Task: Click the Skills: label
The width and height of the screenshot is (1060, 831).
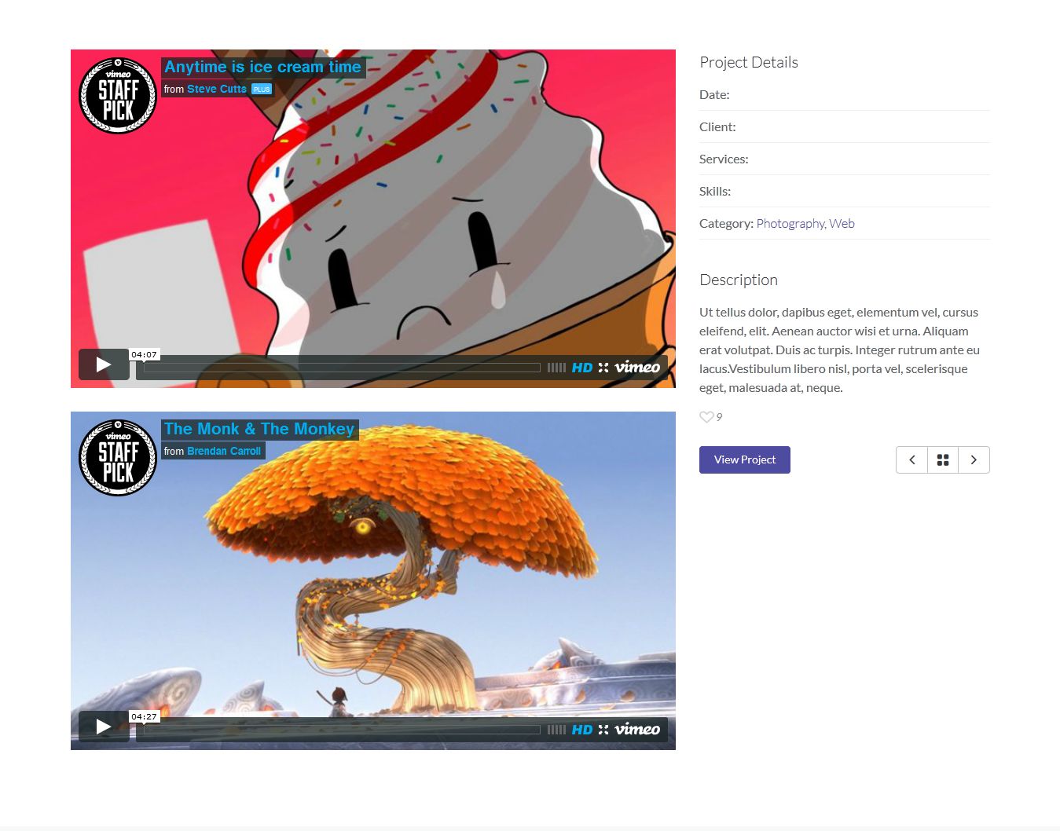Action: tap(715, 192)
